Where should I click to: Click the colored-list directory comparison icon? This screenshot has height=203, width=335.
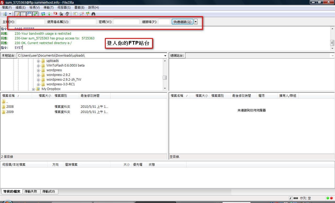tap(75, 14)
